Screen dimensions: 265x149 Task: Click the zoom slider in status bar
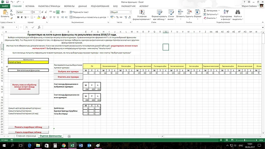245,141
